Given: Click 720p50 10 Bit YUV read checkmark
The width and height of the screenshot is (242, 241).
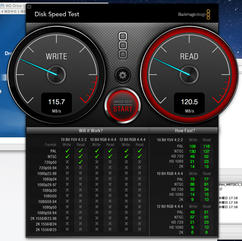Looking at the screenshot, I should point(80,162).
